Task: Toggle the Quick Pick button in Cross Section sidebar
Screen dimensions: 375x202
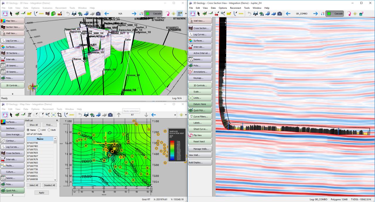Action: 200,110
